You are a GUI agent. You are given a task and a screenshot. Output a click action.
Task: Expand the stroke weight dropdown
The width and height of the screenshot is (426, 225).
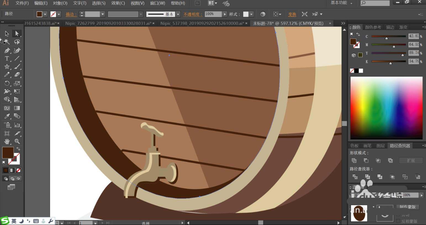point(102,14)
